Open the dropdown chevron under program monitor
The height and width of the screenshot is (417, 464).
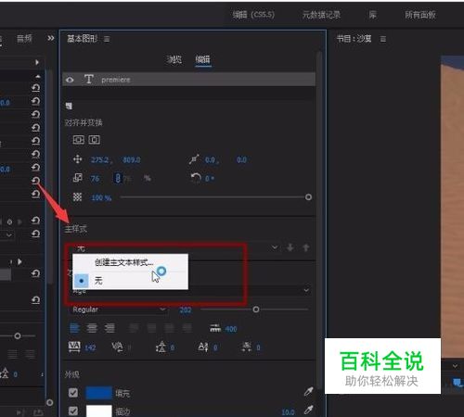[x=455, y=366]
